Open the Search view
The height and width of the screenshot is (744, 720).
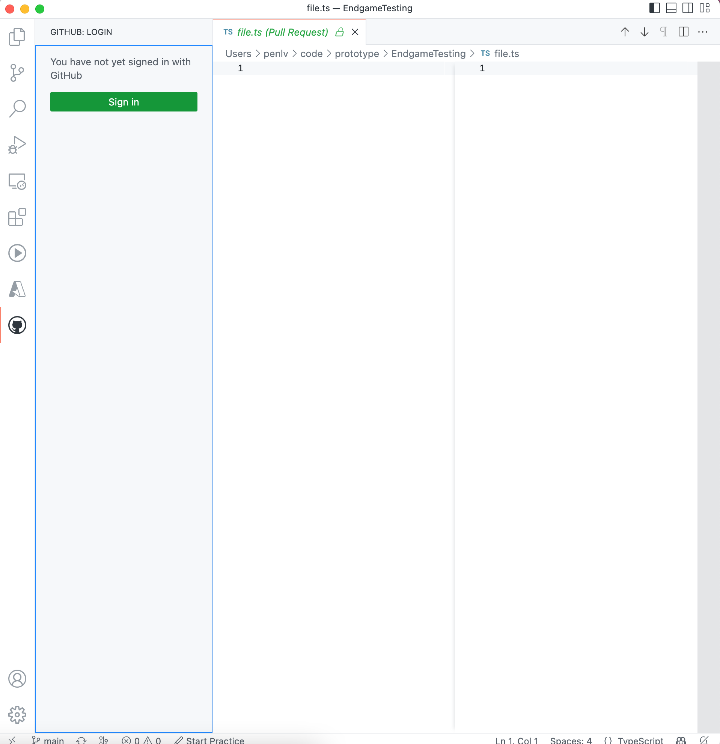point(17,108)
